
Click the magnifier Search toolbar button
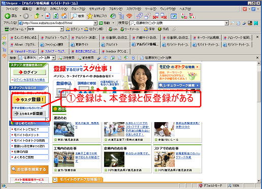[x=78, y=16]
